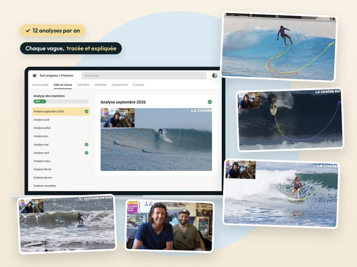This screenshot has width=357, height=267.
Task: Go to the Classements tab
Action: tap(120, 85)
